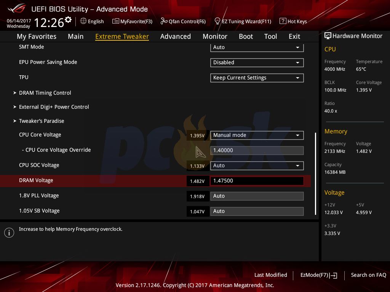Screen dimensions: 390x292
Task: Open the SMT Mode dropdown
Action: pyautogui.click(x=257, y=47)
